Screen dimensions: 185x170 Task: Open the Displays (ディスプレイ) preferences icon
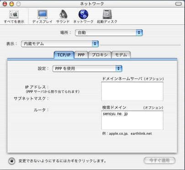(42, 15)
